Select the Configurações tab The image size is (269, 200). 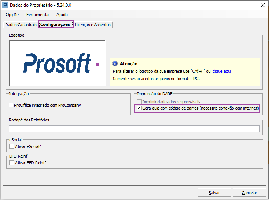(x=56, y=25)
